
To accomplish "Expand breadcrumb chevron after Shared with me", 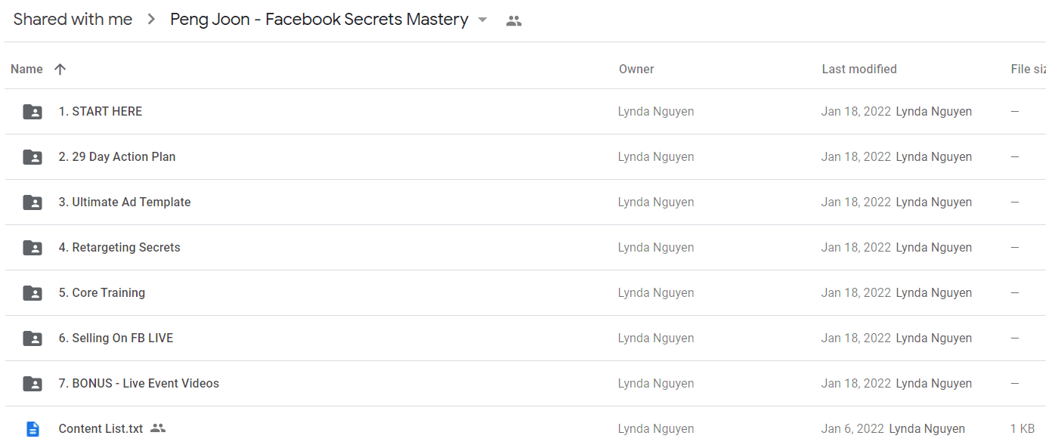I will [151, 20].
